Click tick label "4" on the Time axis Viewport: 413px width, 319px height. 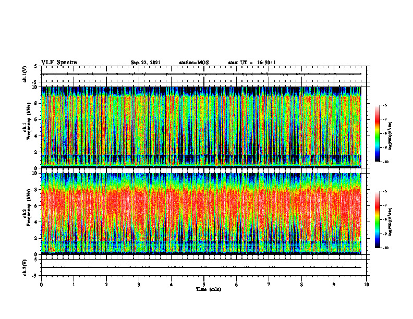(x=172, y=285)
